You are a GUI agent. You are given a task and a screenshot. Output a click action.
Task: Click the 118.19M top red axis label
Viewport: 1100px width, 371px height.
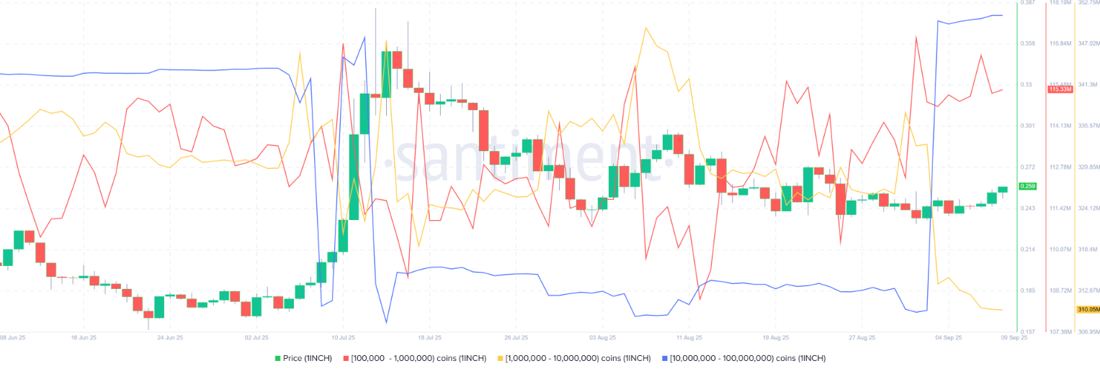click(x=1060, y=3)
